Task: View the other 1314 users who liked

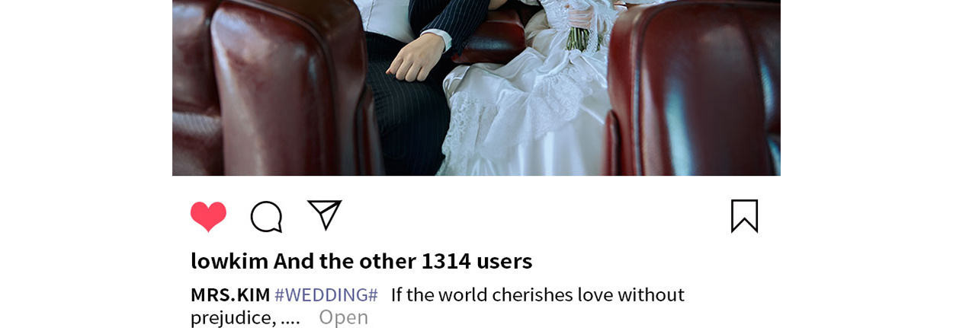Action: 403,261
